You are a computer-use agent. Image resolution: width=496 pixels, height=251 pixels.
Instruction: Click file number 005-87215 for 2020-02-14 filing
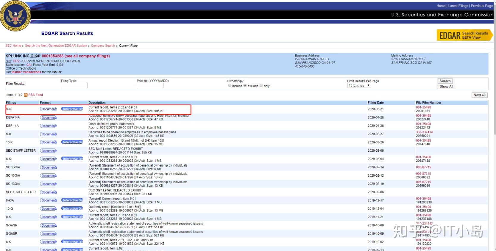(423, 167)
